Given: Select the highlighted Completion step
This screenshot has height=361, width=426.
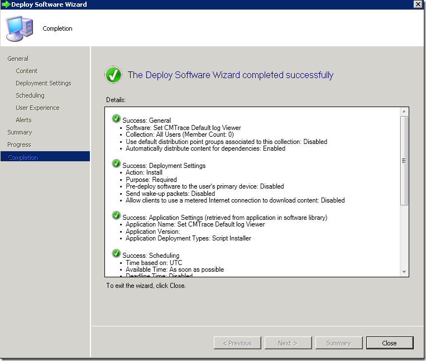Looking at the screenshot, I should (x=23, y=157).
